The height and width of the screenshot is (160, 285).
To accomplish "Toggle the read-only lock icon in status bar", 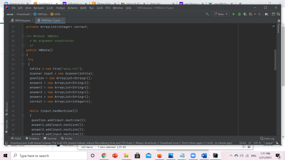I will click(x=277, y=143).
